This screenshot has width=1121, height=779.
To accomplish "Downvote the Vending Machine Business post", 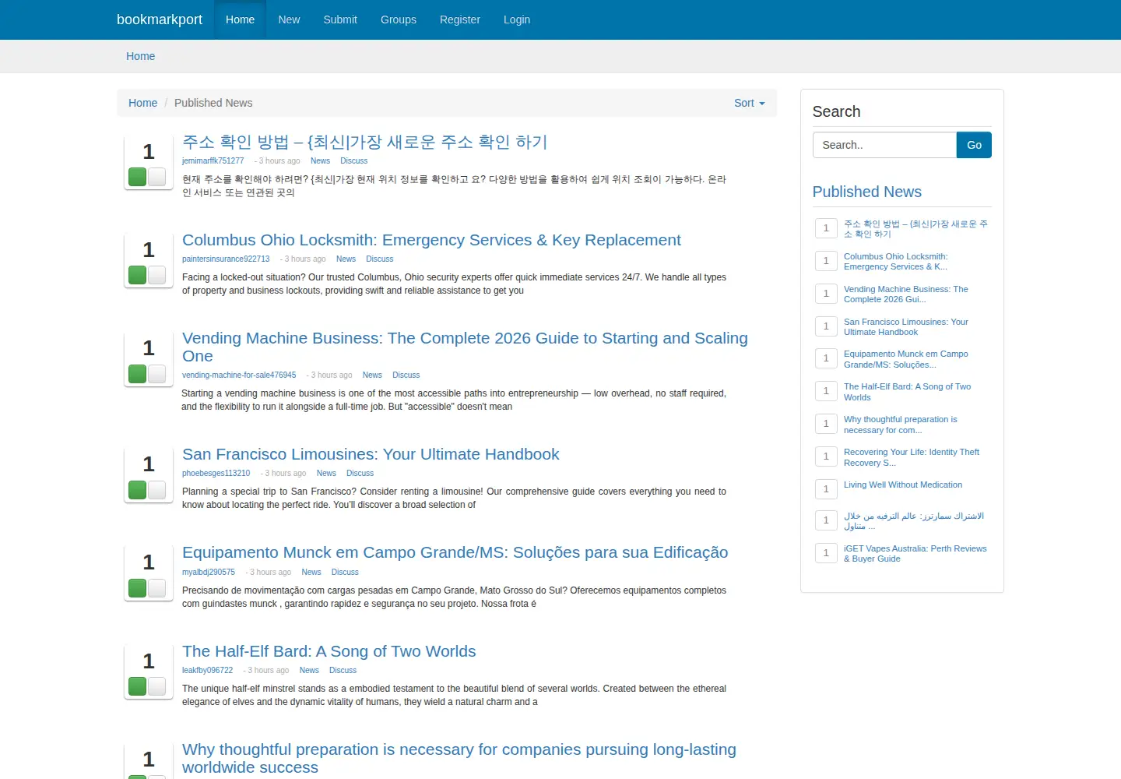I will (157, 374).
